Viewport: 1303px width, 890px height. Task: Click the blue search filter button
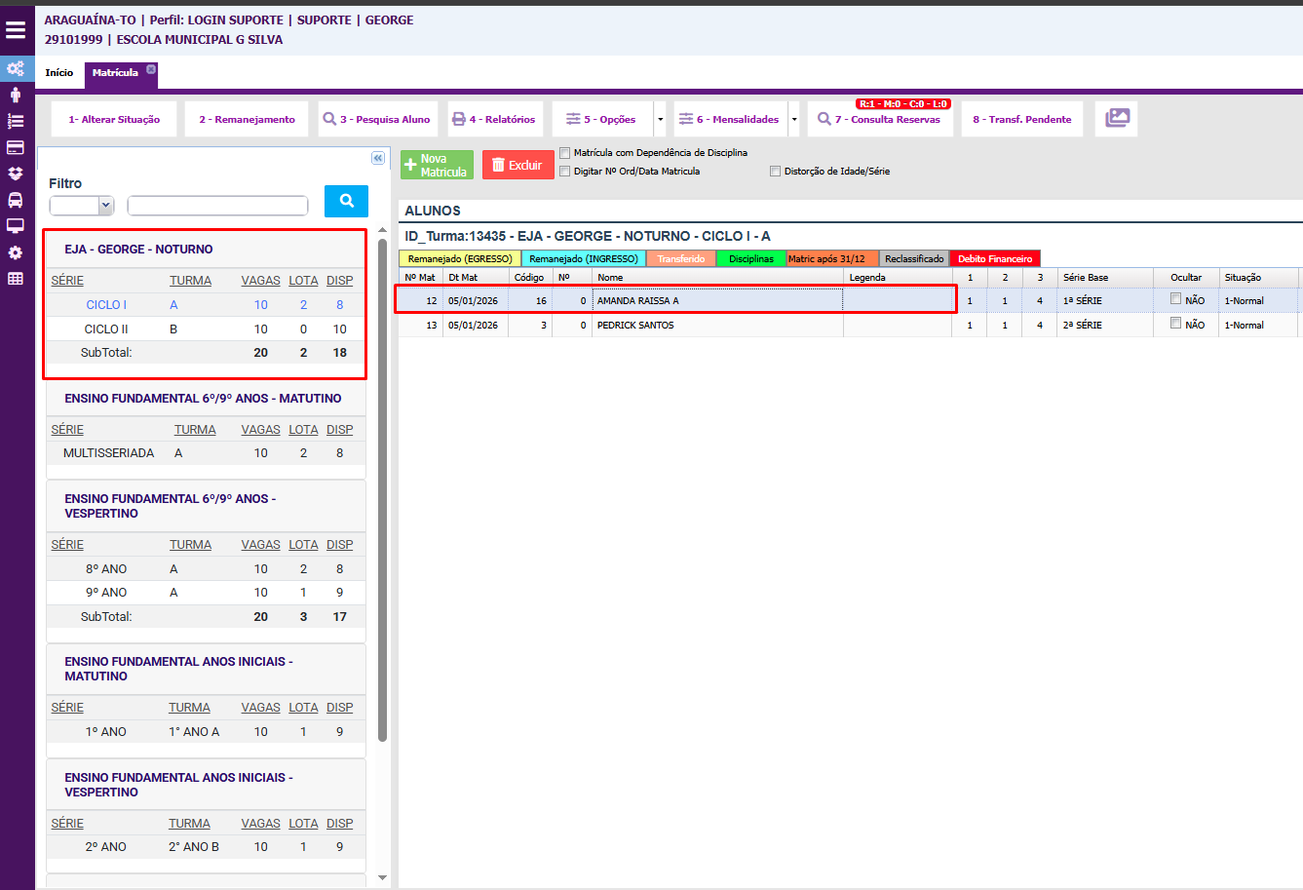coord(346,201)
